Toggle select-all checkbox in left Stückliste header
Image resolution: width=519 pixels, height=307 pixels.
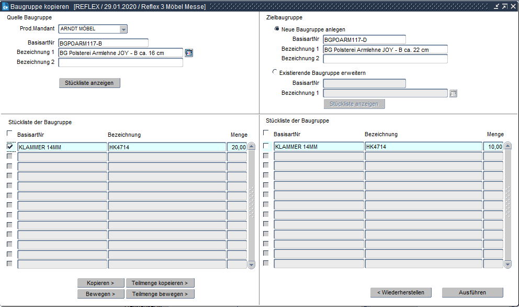[9, 133]
